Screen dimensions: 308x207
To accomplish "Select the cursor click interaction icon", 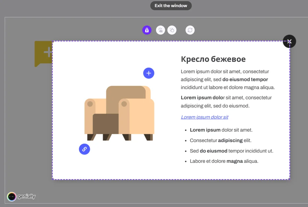I will tap(172, 30).
